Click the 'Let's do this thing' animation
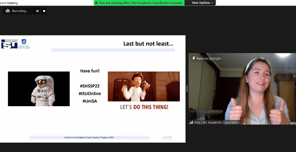The image size is (296, 152). pyautogui.click(x=144, y=91)
